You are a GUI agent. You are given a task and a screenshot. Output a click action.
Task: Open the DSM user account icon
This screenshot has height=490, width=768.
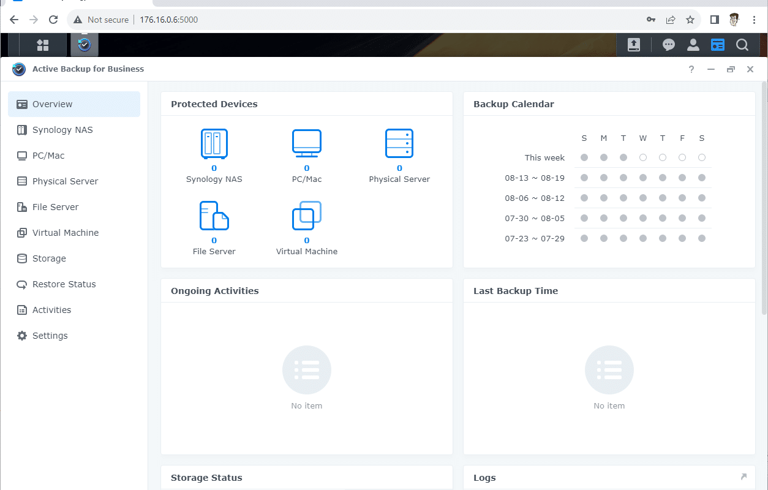[693, 45]
